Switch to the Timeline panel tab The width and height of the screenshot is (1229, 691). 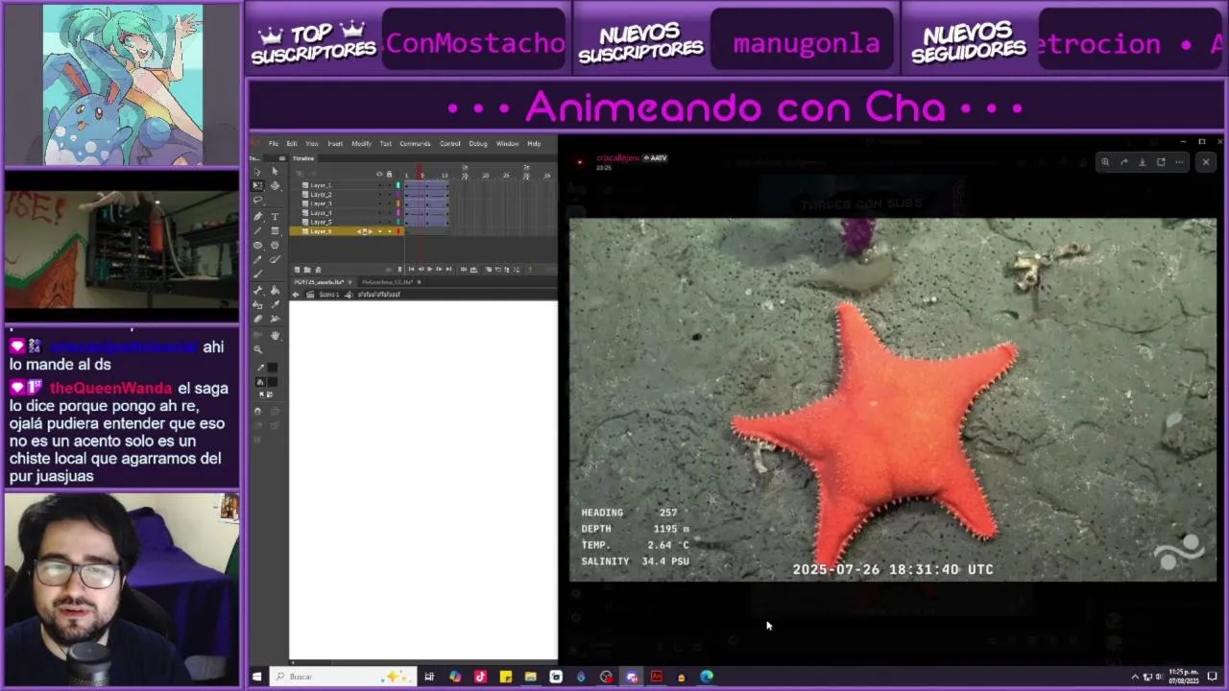click(x=303, y=158)
